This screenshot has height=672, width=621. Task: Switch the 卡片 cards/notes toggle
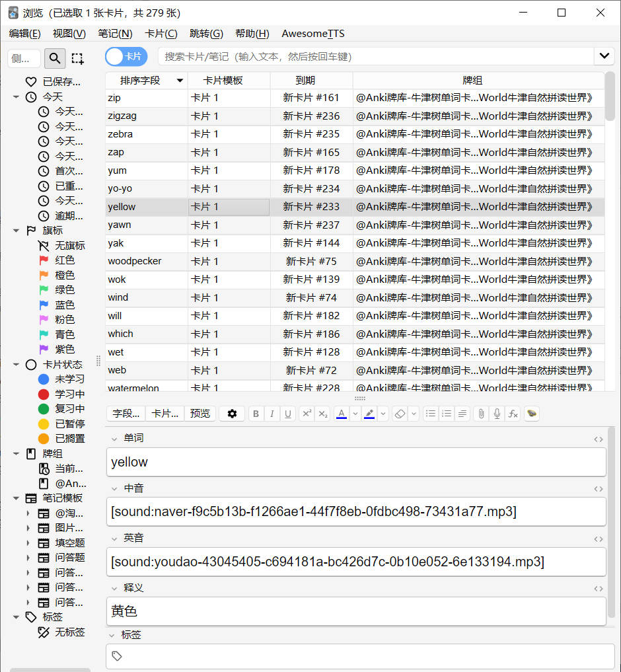pos(126,57)
